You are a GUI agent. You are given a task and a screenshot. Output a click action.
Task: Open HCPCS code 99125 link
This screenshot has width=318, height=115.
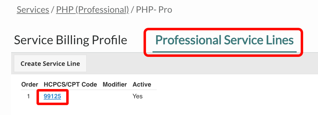click(x=52, y=96)
